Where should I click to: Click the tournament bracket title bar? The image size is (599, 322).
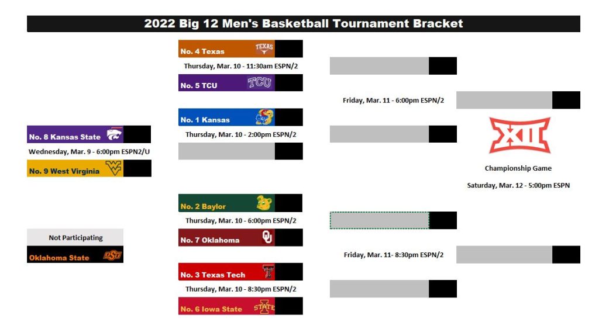pyautogui.click(x=304, y=23)
